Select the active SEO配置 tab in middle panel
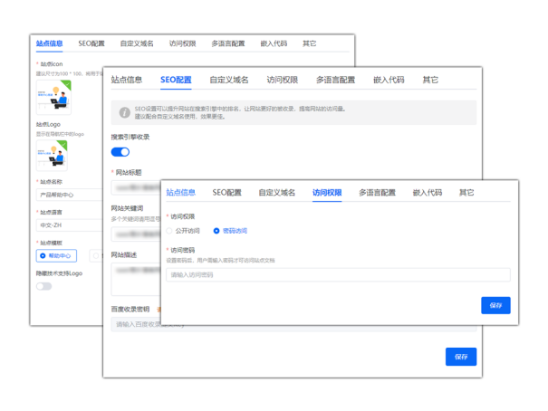Image resolution: width=548 pixels, height=411 pixels. 176,80
